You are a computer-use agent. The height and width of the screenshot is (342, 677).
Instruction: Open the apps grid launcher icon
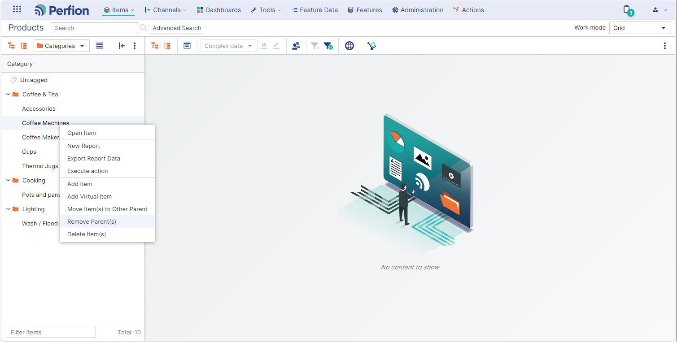click(17, 9)
